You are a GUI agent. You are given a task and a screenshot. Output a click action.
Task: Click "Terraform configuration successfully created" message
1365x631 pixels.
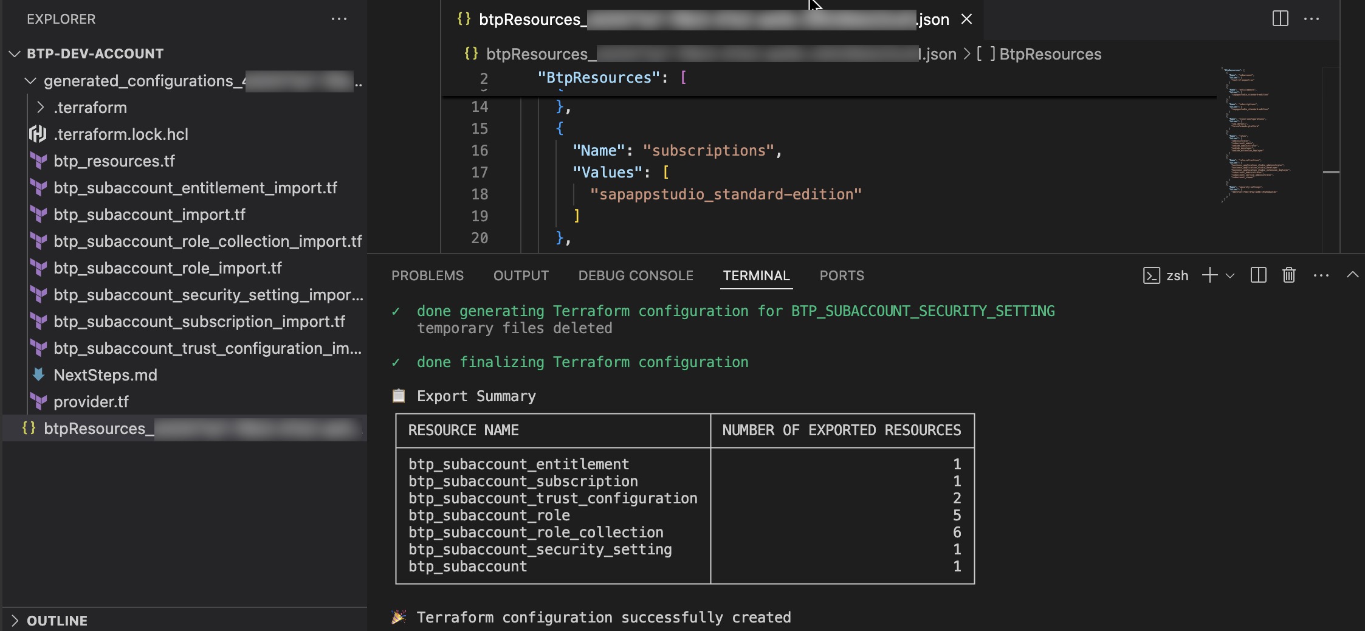pyautogui.click(x=603, y=617)
